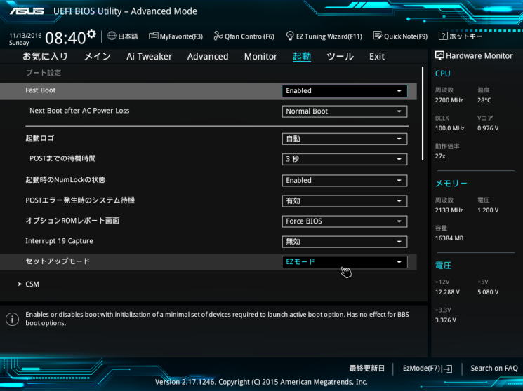Image resolution: width=523 pixels, height=391 pixels.
Task: Click the メモリー section header
Action: click(451, 184)
